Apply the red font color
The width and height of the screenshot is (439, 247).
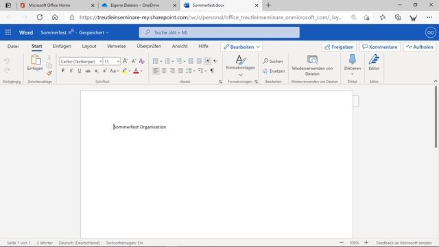point(136,71)
